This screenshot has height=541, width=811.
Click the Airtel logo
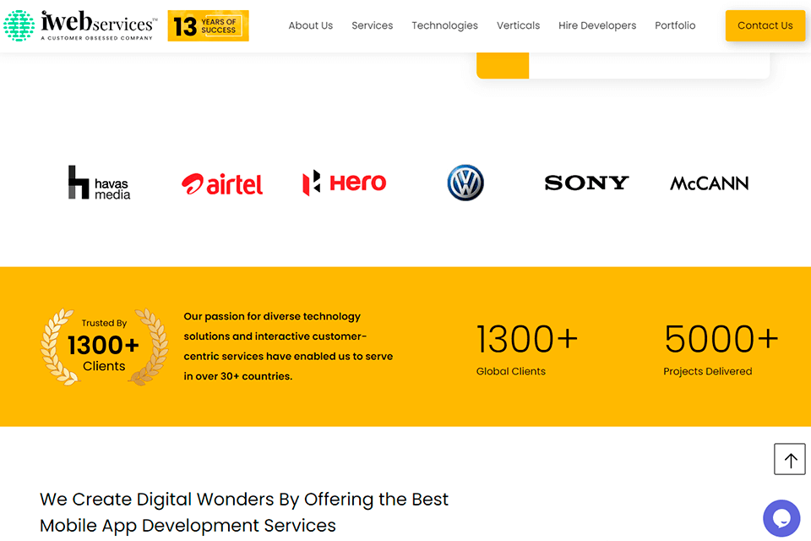click(x=222, y=183)
